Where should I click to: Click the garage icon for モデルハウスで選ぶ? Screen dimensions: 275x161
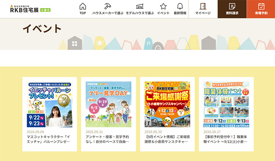[140, 6]
